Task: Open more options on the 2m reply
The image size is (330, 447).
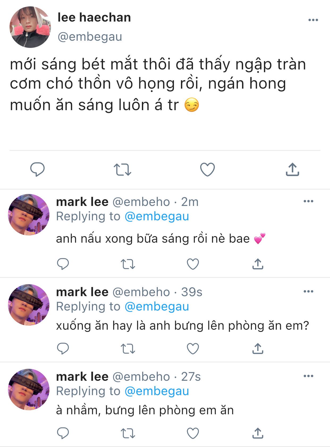Action: pyautogui.click(x=308, y=201)
